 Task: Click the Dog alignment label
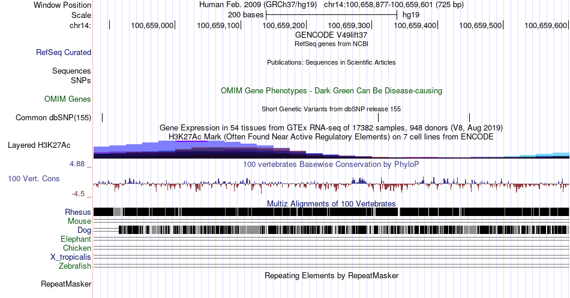pos(84,230)
